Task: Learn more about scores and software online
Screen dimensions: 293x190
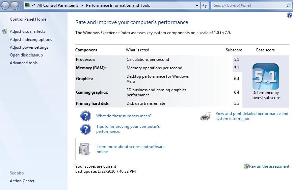Action: coord(130,149)
